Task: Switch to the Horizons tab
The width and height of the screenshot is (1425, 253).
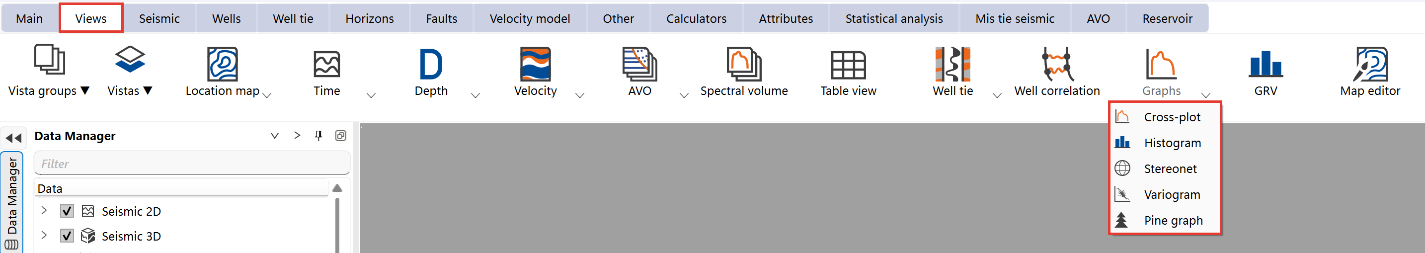Action: (369, 19)
